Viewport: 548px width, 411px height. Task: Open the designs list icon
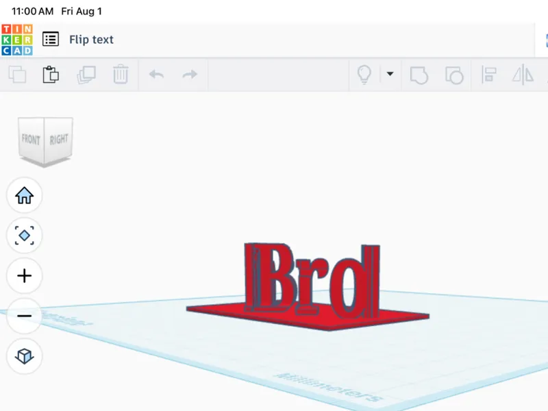click(x=51, y=39)
